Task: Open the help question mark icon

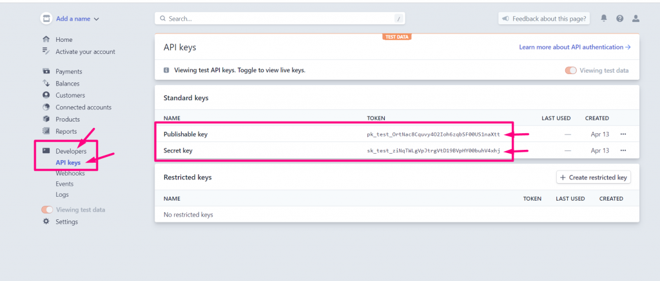Action: pos(619,19)
